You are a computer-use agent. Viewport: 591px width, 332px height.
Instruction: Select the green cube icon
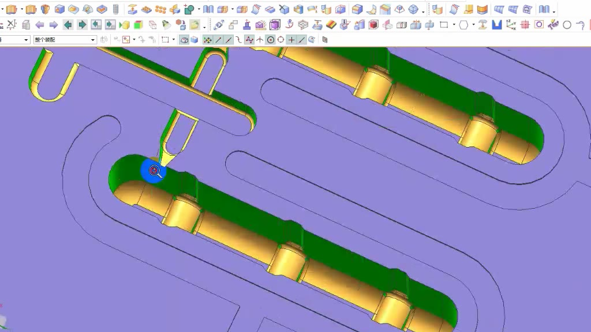click(138, 25)
